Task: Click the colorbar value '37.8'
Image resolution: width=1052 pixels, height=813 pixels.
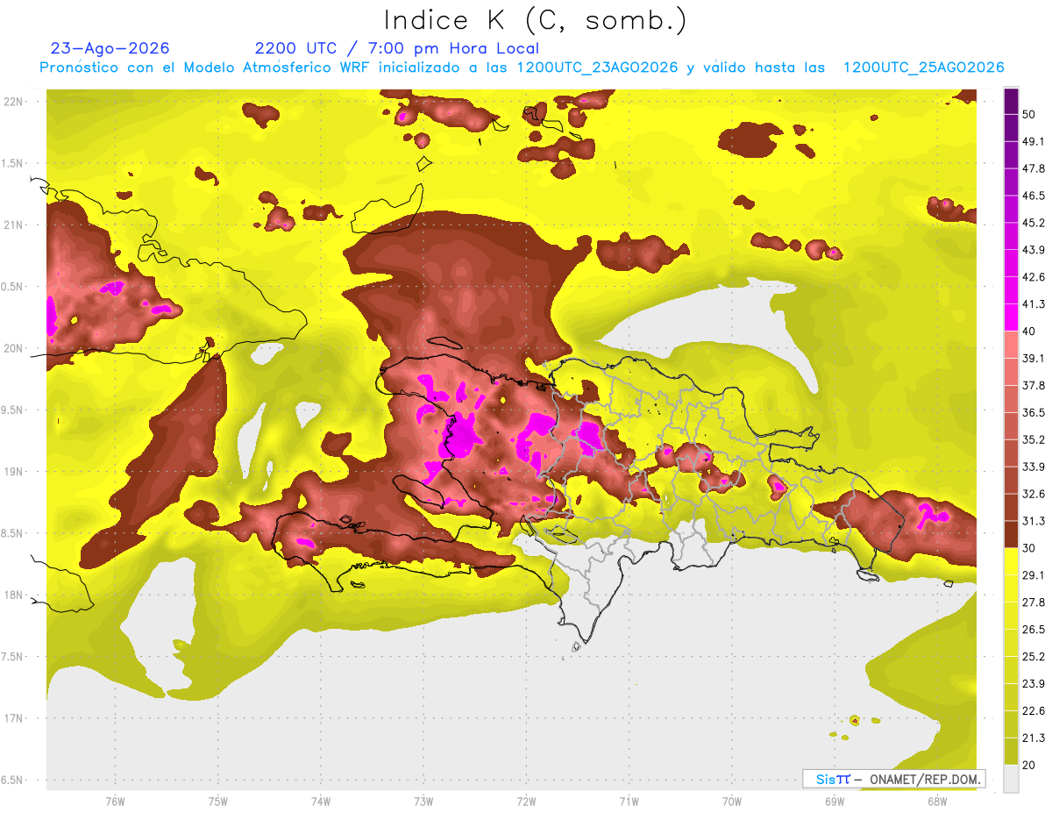Action: [x=1033, y=385]
